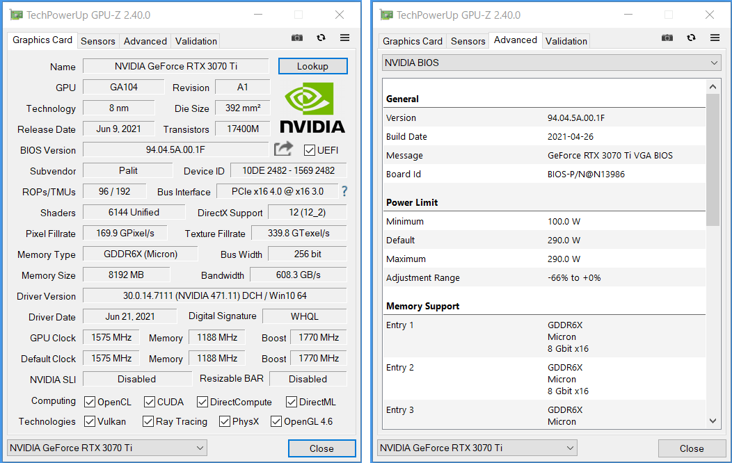This screenshot has height=463, width=732.
Task: Click the Digital Signature field WHQL
Action: tap(305, 316)
